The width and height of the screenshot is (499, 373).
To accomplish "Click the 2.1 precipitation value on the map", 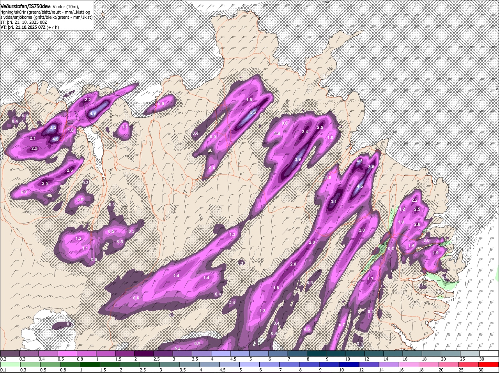I will tap(33, 138).
